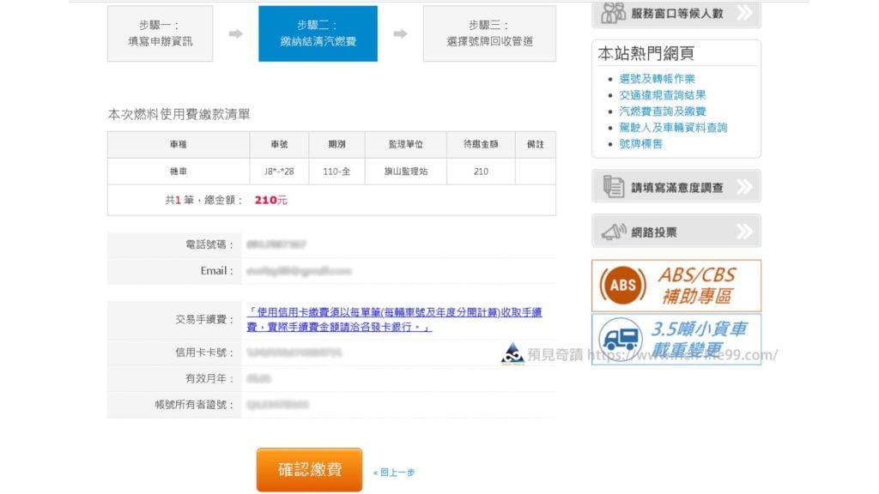879x494 pixels.
Task: Open 請填寫滿意度調查 banner
Action: click(x=676, y=186)
